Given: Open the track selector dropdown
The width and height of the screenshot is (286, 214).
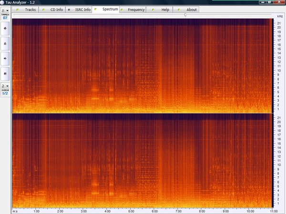Looking at the screenshot, I should coord(5,10).
